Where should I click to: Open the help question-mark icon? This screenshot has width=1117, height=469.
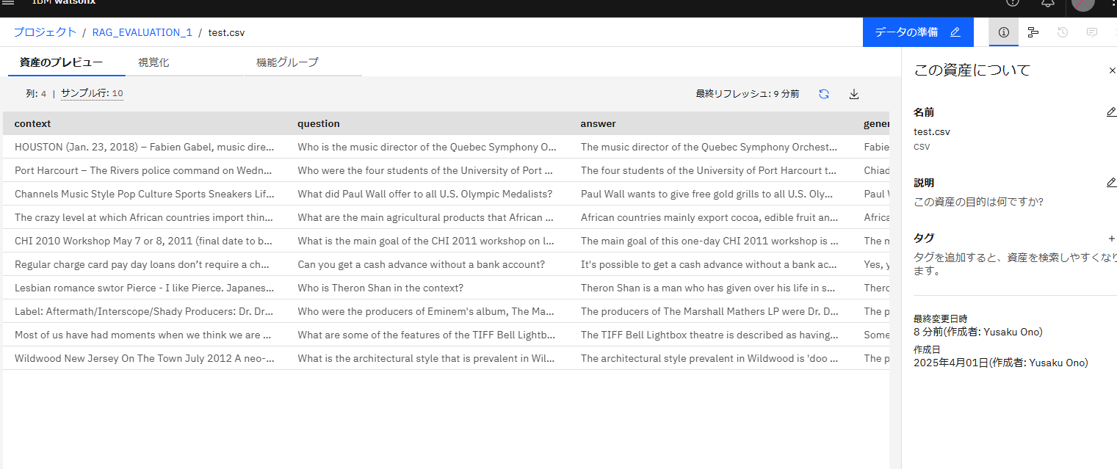click(x=1013, y=3)
